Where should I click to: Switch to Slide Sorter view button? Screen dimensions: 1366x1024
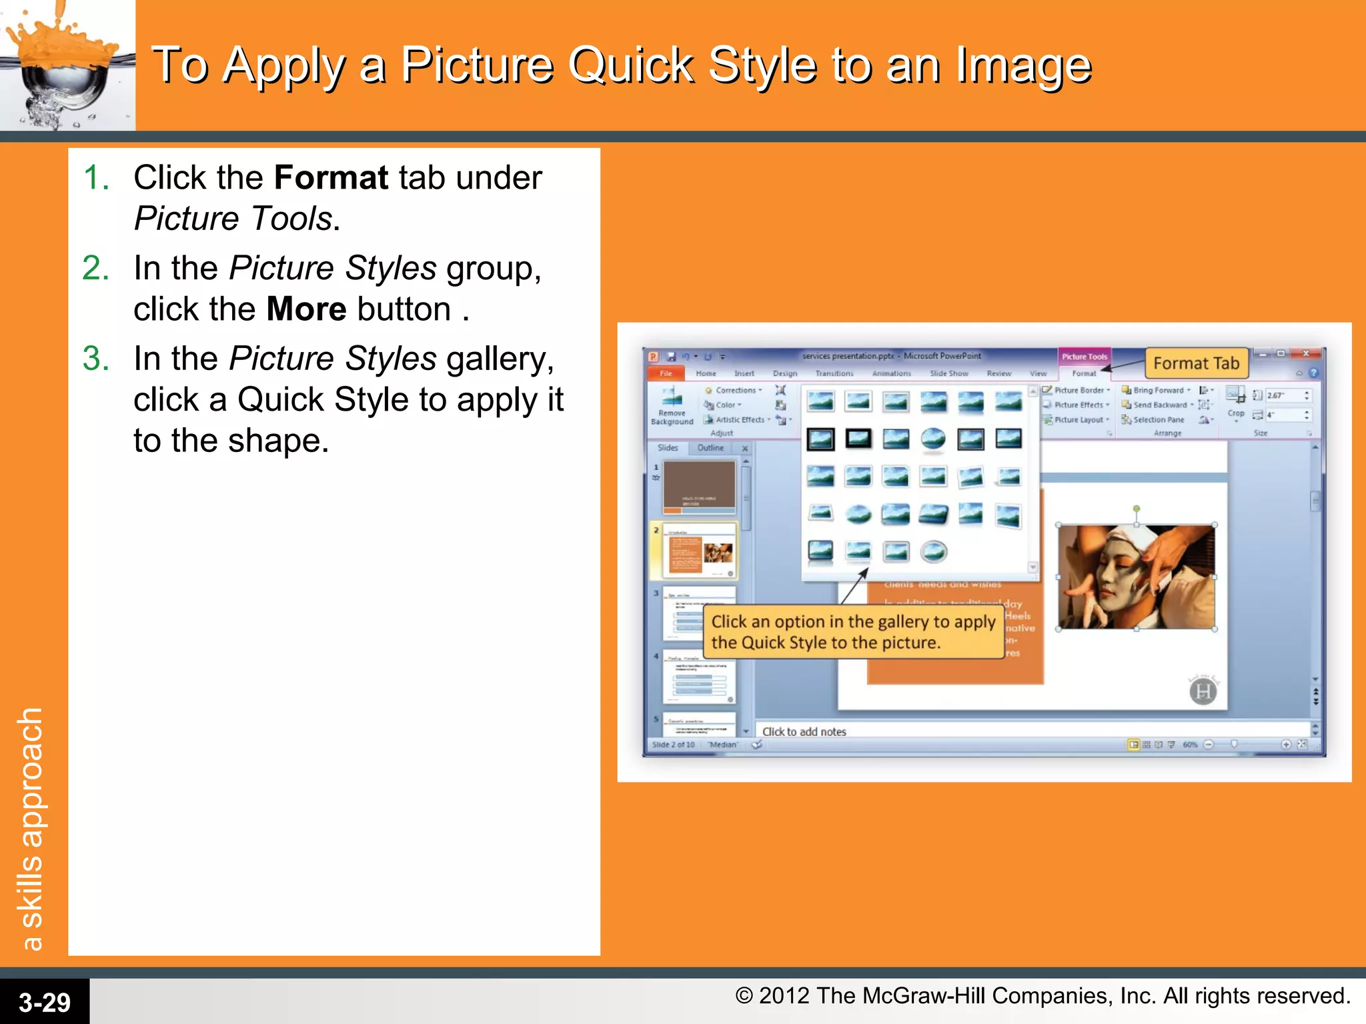1147,745
